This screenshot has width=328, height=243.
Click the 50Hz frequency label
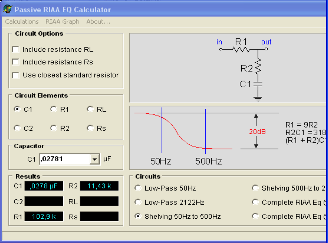(161, 161)
